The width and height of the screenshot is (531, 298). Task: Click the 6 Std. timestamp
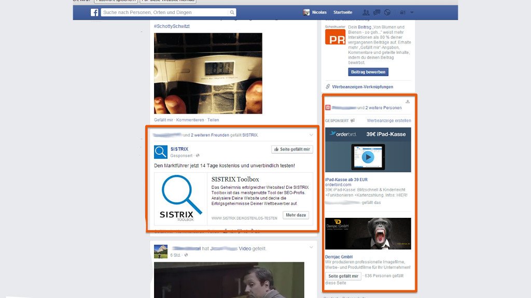pos(175,255)
